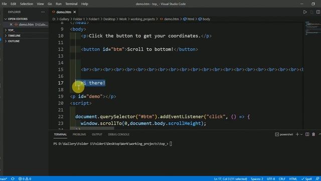
Task: Split the editor to the right
Action: (318, 12)
